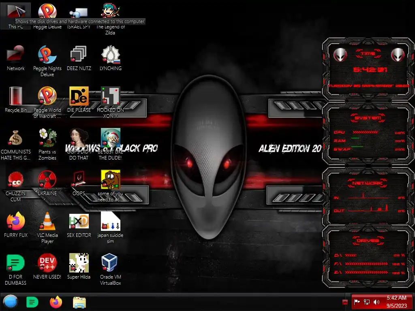Viewport: 415px width, 311px height.
Task: Click the right alien head in Time widget
Action: pyautogui.click(x=398, y=55)
